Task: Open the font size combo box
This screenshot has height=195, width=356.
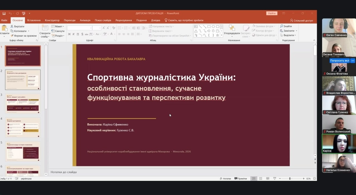Action: click(x=97, y=28)
